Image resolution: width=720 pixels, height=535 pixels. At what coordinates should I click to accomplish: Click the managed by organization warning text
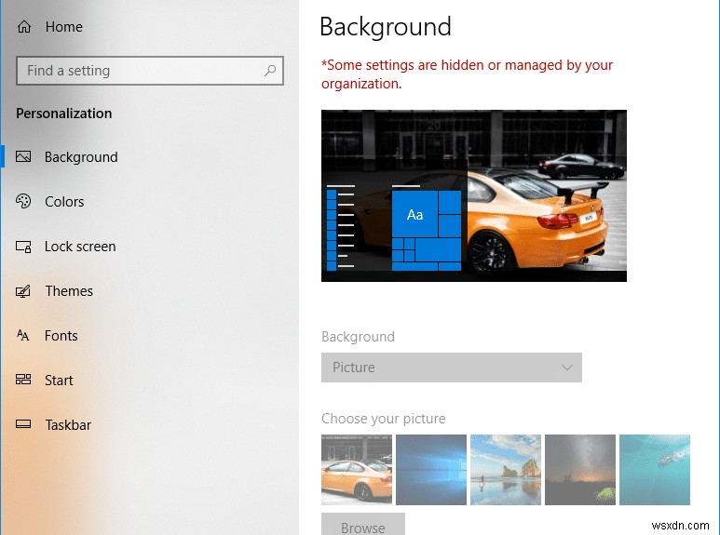click(467, 74)
